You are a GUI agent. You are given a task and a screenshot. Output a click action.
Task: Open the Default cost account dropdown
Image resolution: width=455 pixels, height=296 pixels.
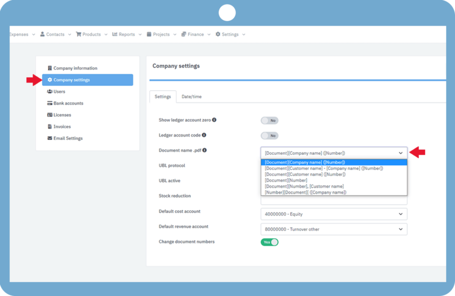(334, 214)
